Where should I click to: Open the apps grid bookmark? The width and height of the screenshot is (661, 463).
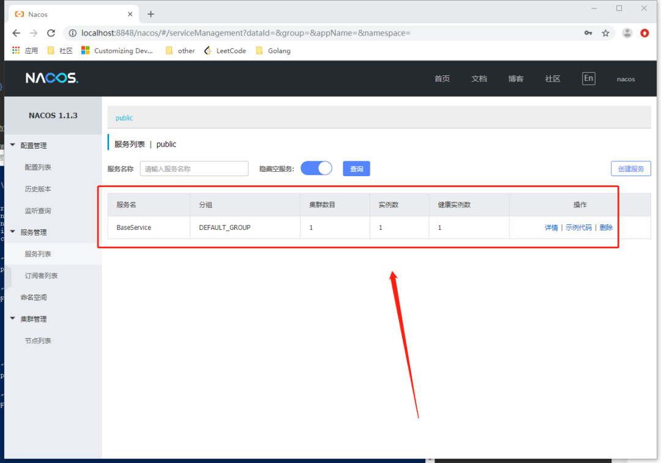pos(25,51)
